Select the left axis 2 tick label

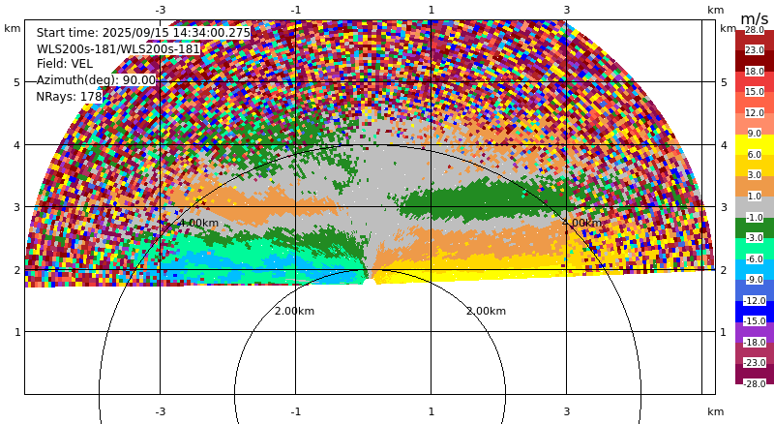[x=17, y=270]
